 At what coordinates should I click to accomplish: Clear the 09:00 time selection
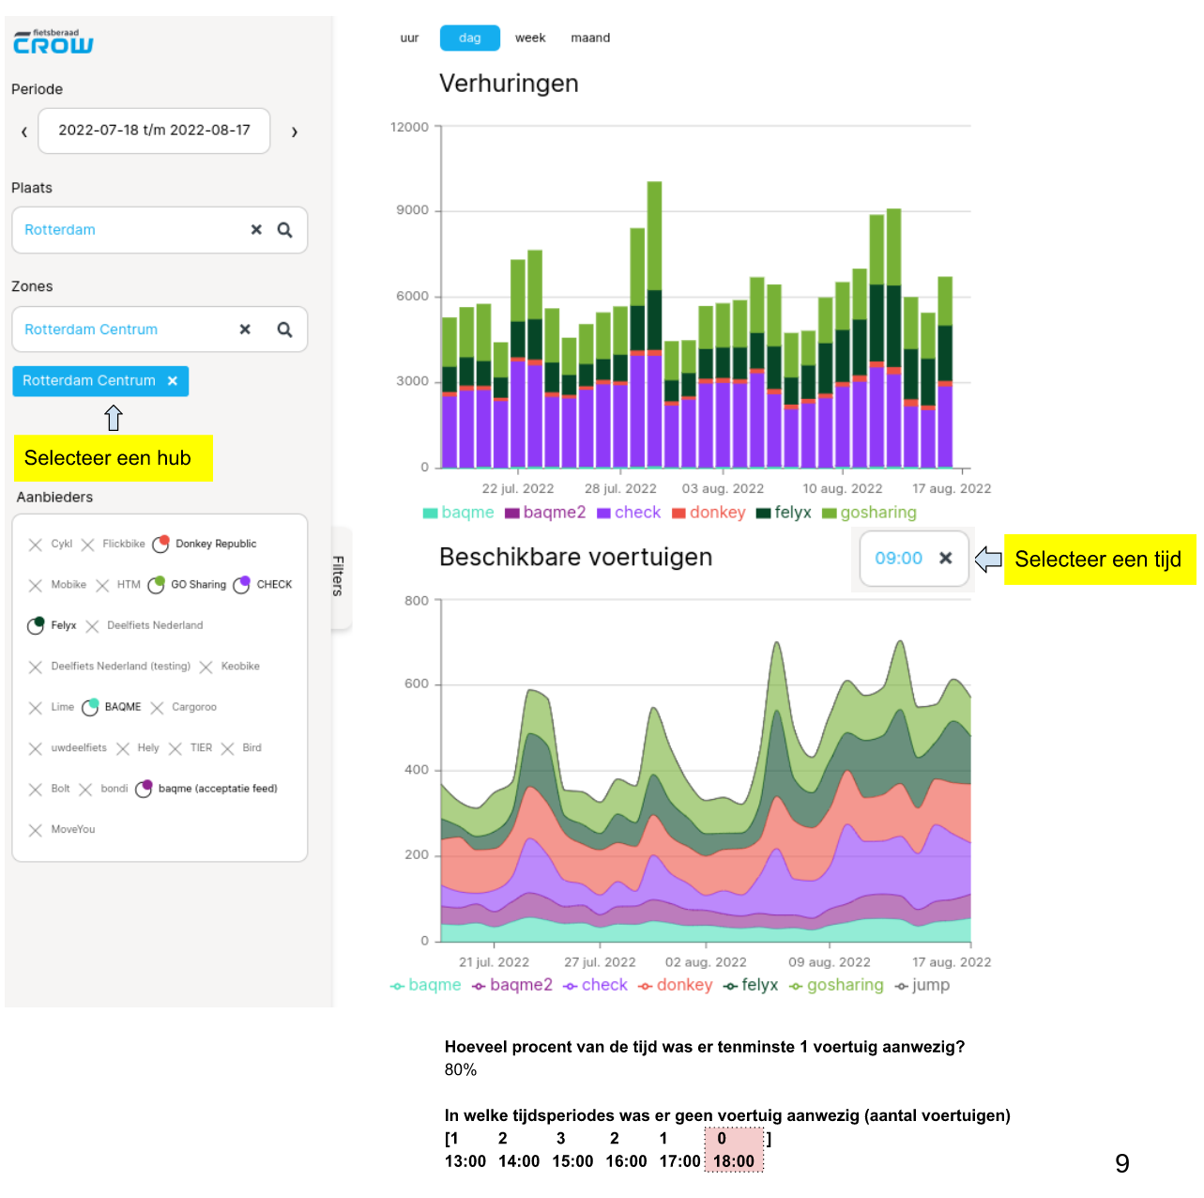[x=946, y=559]
